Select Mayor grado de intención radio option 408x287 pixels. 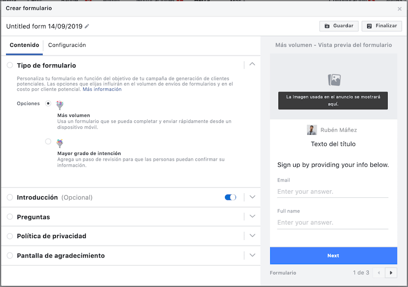click(48, 141)
